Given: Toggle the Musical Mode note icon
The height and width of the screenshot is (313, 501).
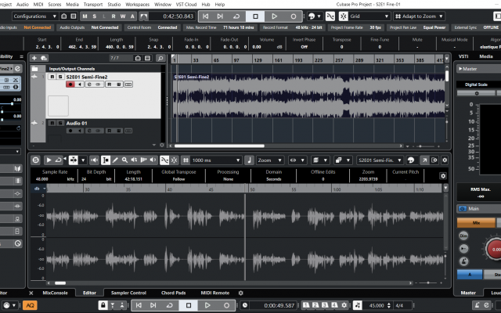Looking at the screenshot, I should click(x=249, y=160).
